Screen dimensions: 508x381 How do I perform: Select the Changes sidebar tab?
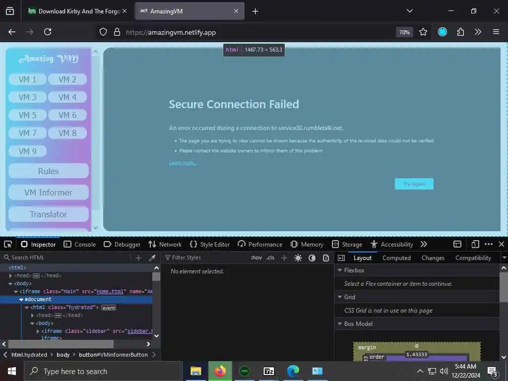[x=433, y=258]
